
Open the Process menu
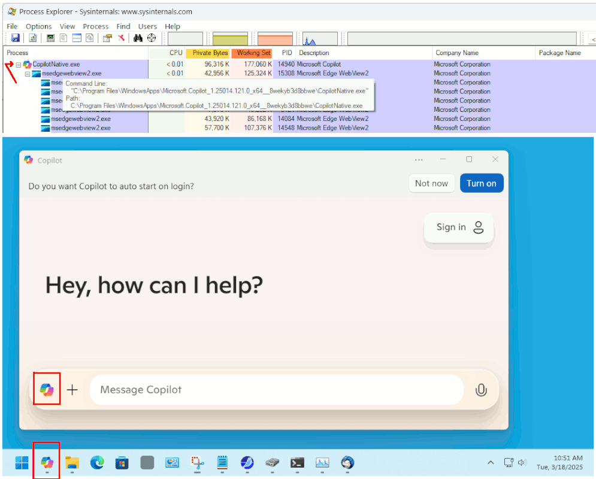click(x=95, y=26)
